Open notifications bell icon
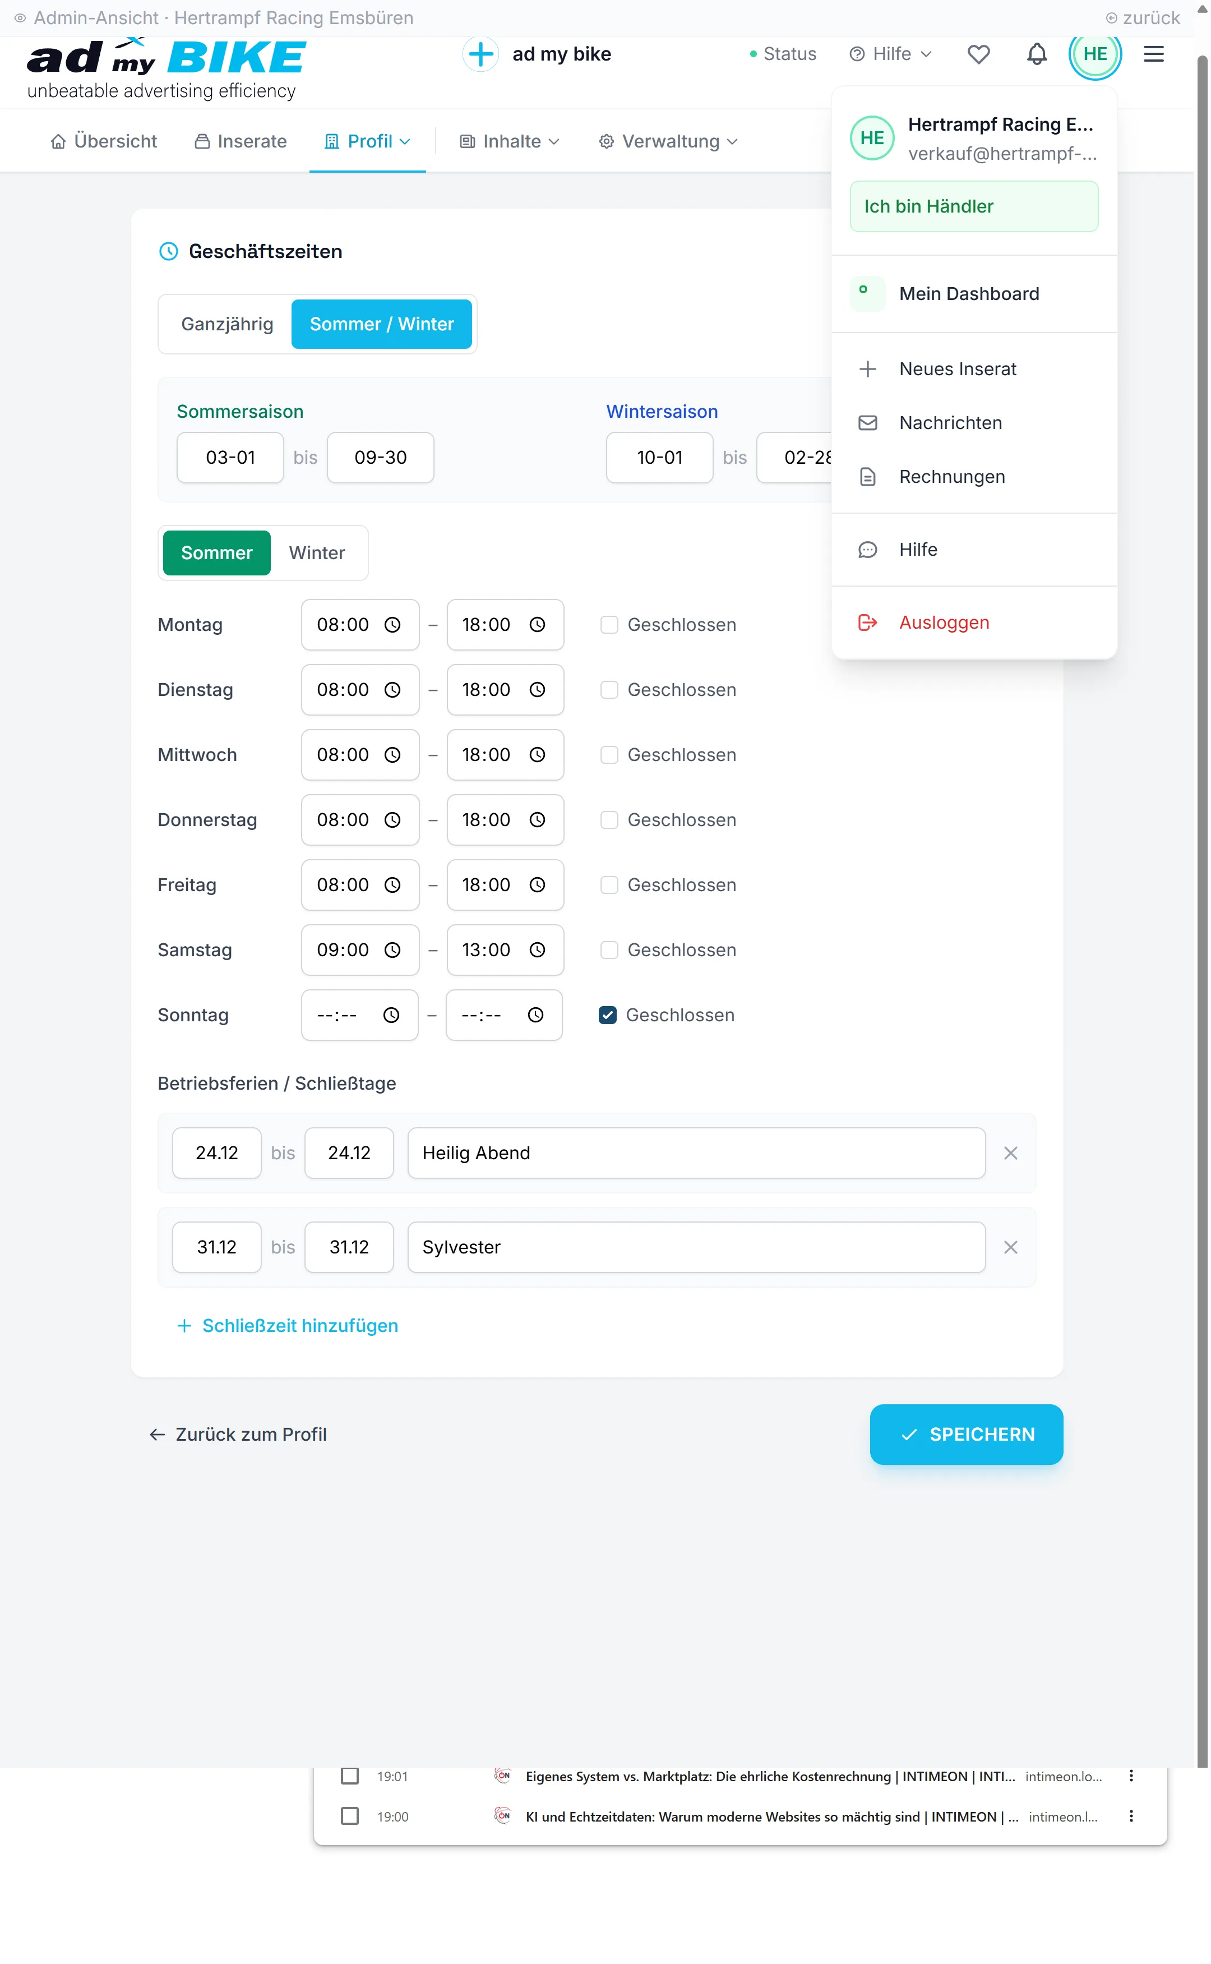Image resolution: width=1211 pixels, height=1964 pixels. [x=1037, y=54]
